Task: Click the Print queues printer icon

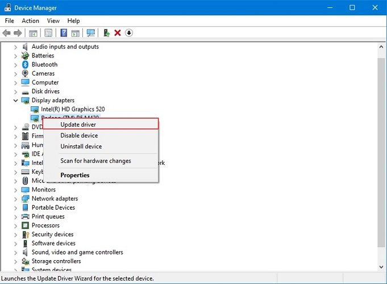Action: coord(25,216)
